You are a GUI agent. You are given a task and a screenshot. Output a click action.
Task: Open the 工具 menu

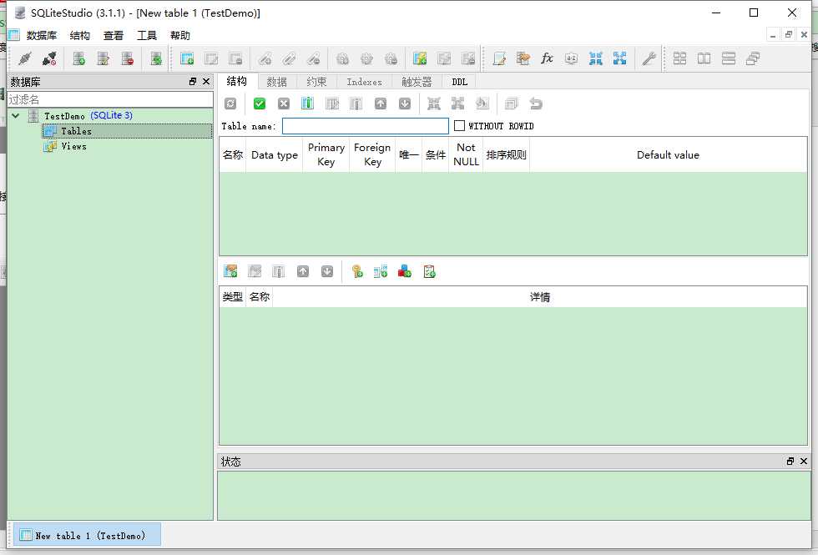click(147, 35)
